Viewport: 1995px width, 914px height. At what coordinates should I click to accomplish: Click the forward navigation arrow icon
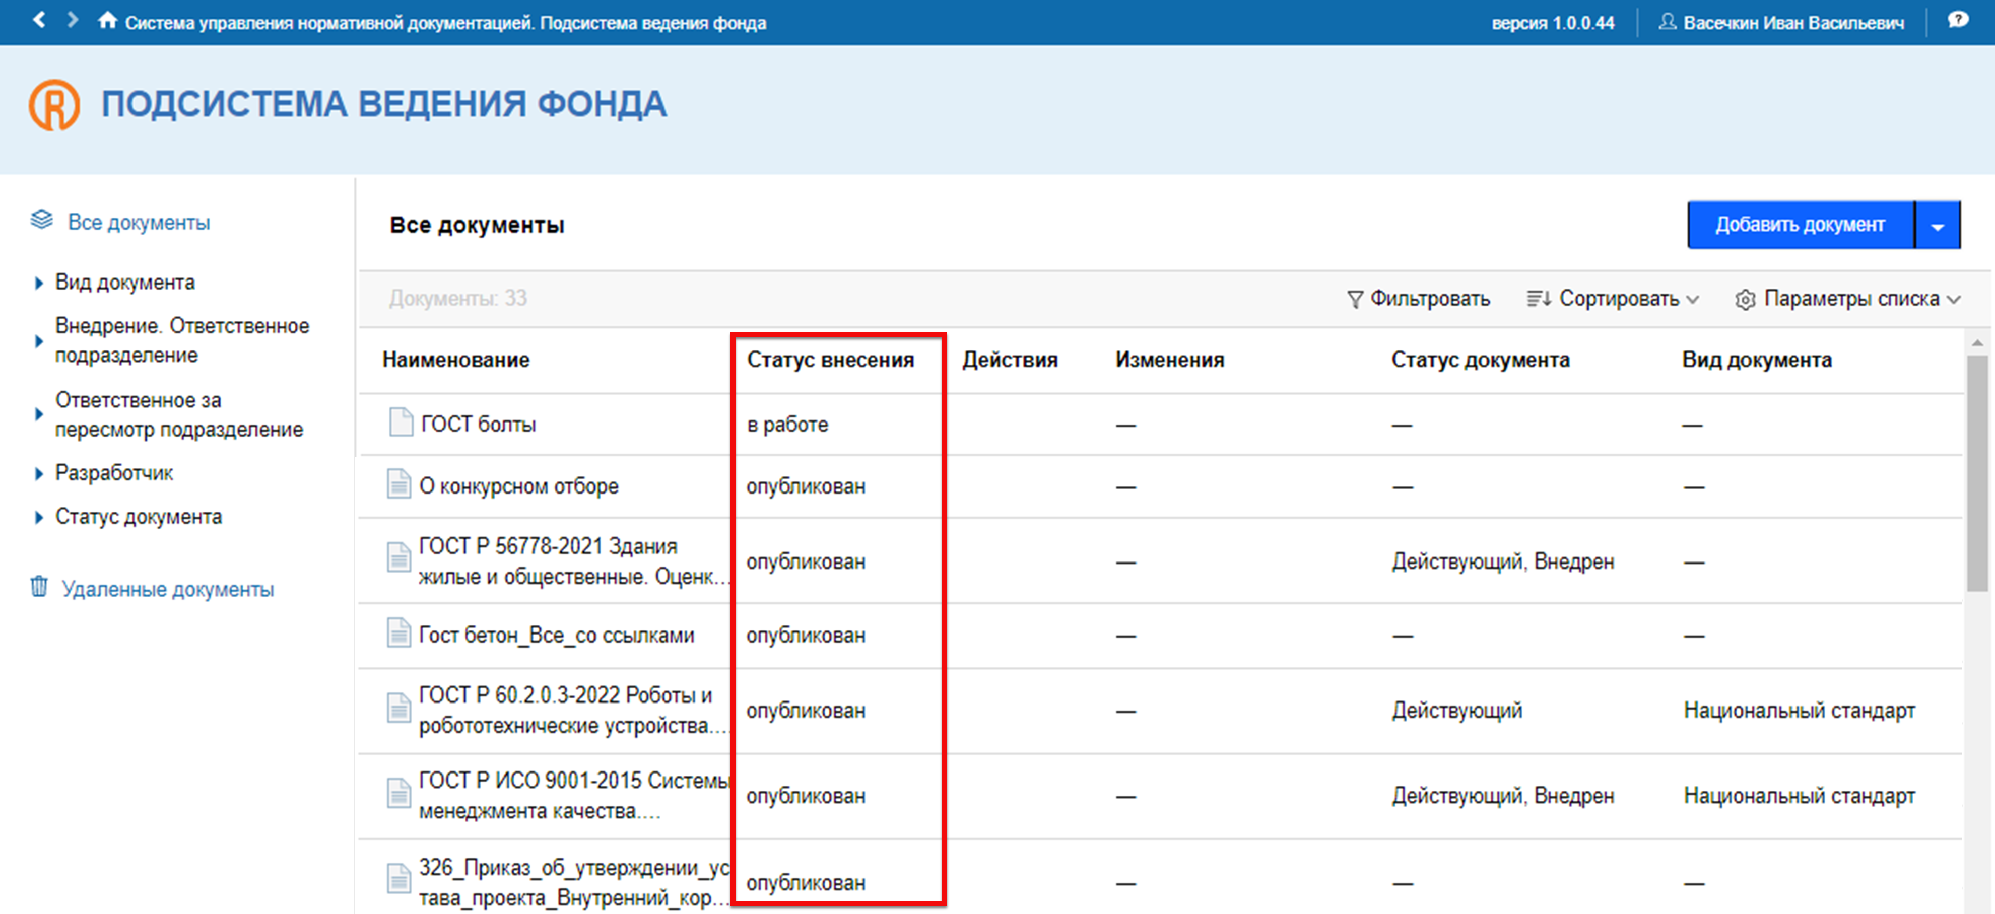[72, 20]
